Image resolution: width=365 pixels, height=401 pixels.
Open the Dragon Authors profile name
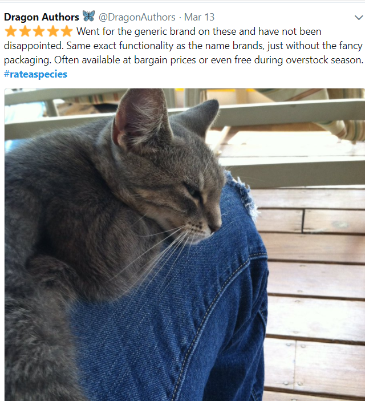pos(42,17)
